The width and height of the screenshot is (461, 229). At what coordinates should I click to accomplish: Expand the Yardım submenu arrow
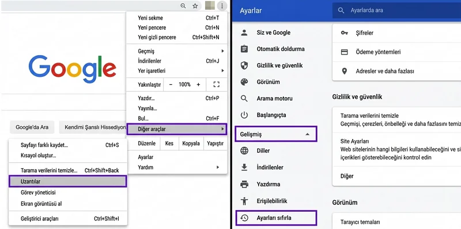tap(218, 167)
